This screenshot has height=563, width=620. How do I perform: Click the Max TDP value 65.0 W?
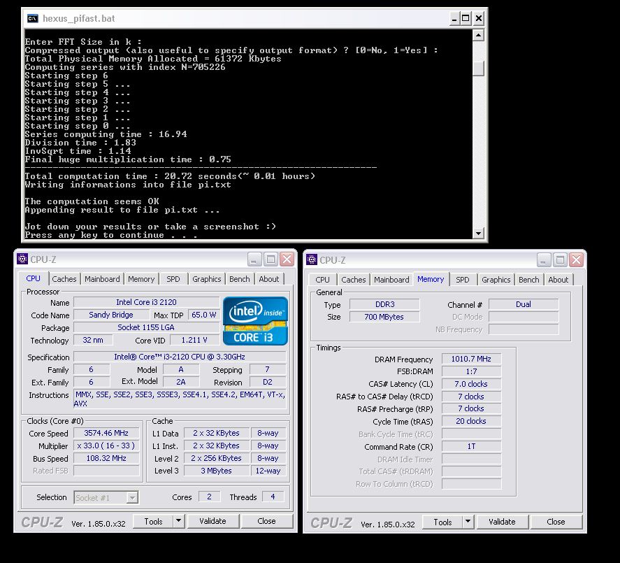203,315
